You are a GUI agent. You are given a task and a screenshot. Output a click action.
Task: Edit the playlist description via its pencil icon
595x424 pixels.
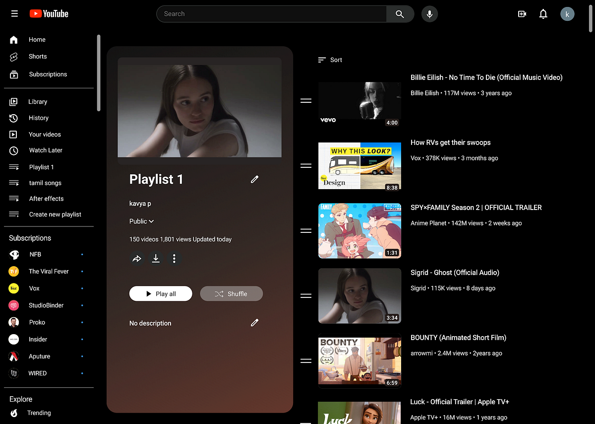[254, 323]
